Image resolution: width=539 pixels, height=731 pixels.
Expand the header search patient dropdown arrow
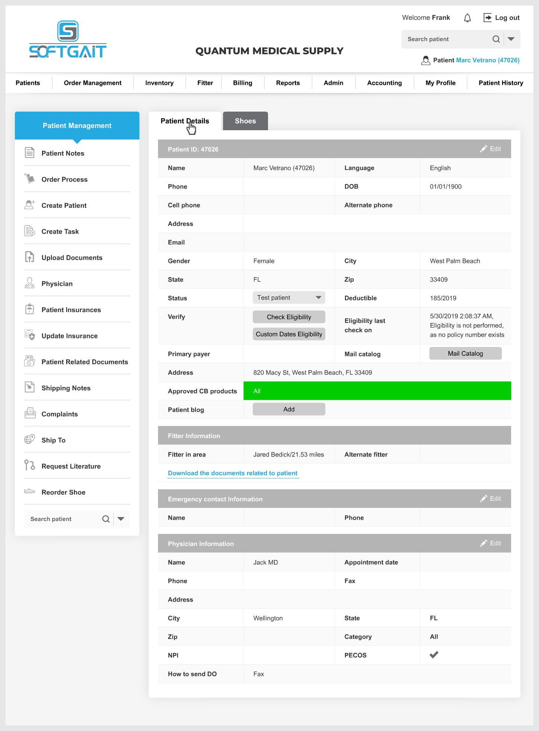click(511, 39)
